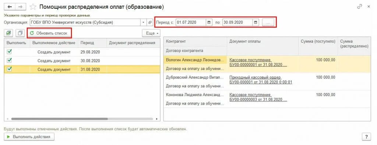Check all rows with the checkmark icon
The height and width of the screenshot is (145, 377).
pyautogui.click(x=9, y=33)
